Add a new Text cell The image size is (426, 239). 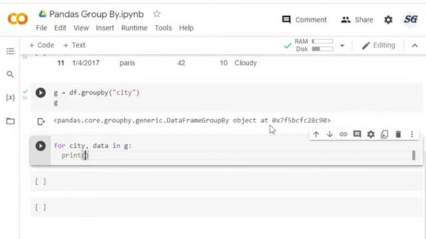point(74,45)
